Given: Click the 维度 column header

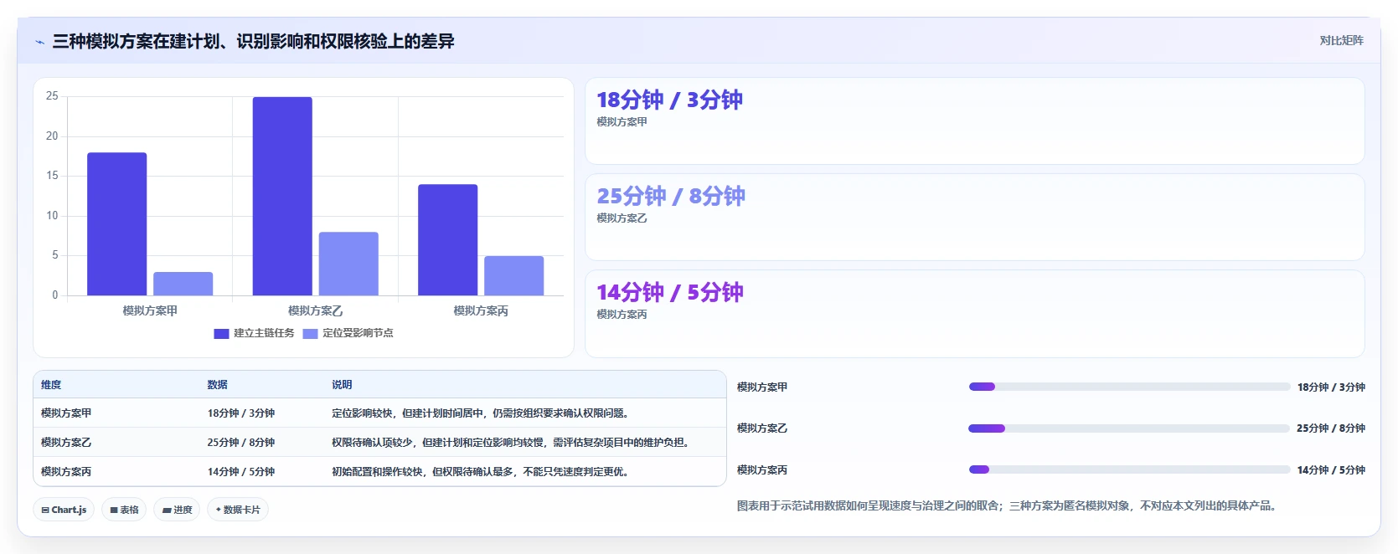Looking at the screenshot, I should (x=51, y=385).
